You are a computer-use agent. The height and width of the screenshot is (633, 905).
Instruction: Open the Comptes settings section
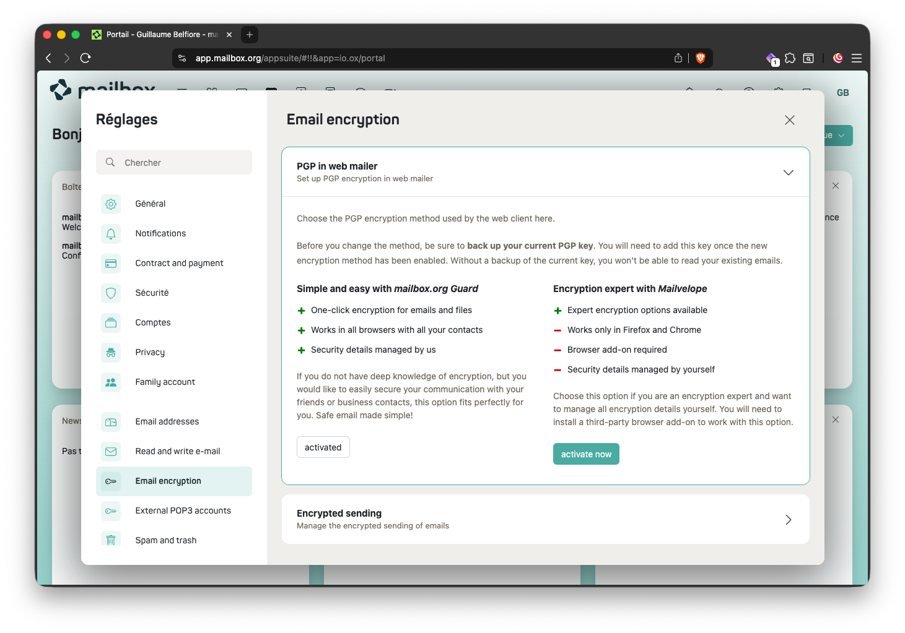pyautogui.click(x=153, y=322)
